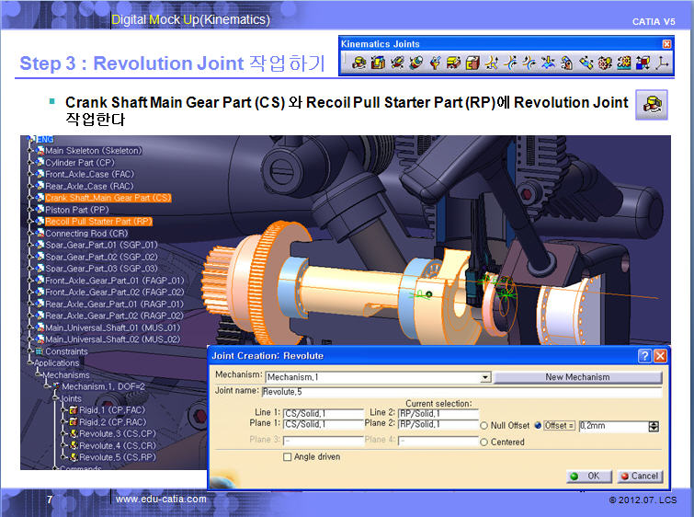Click the New Mechanism button
The image size is (694, 517).
(577, 377)
